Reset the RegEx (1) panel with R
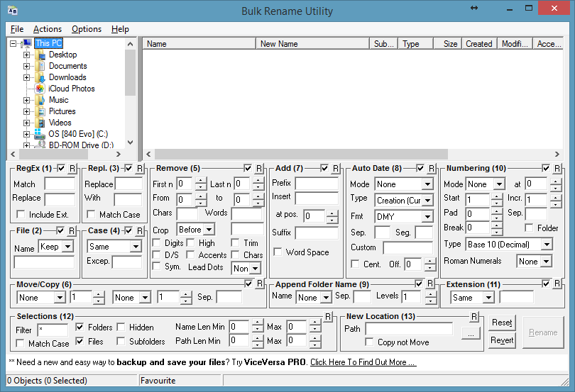575x392 pixels. click(72, 169)
